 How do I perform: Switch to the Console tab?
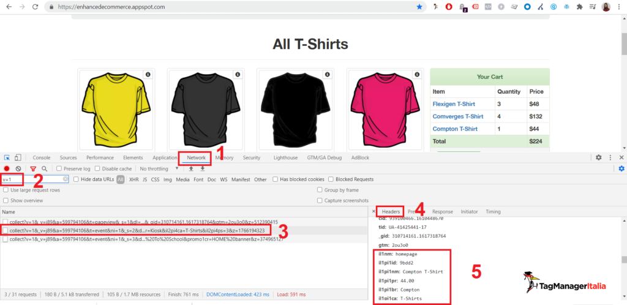coord(42,157)
